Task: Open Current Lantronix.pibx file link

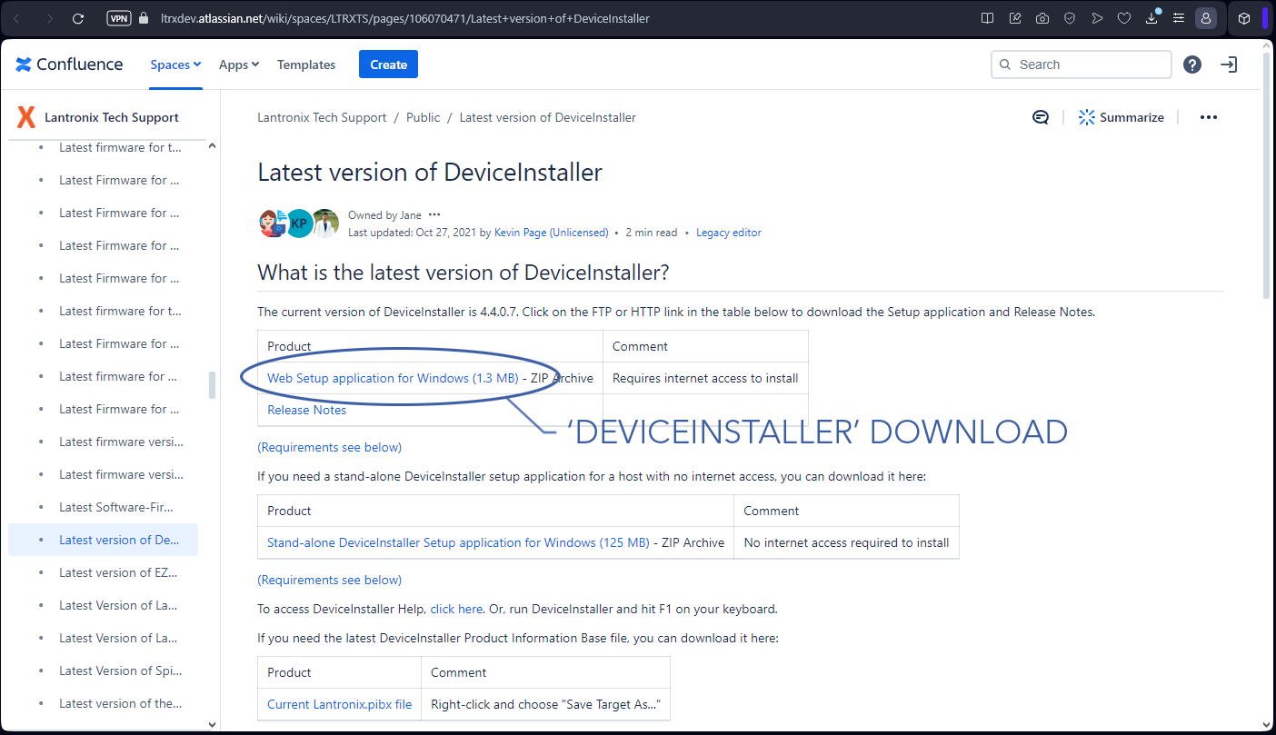Action: tap(339, 704)
